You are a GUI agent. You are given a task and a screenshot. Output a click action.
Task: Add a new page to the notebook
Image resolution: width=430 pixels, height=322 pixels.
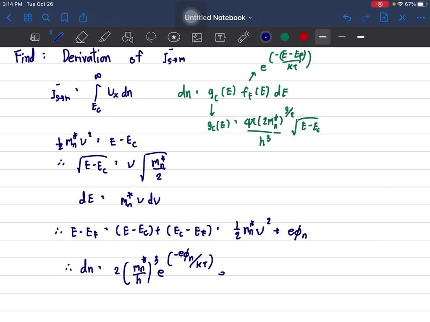[384, 18]
